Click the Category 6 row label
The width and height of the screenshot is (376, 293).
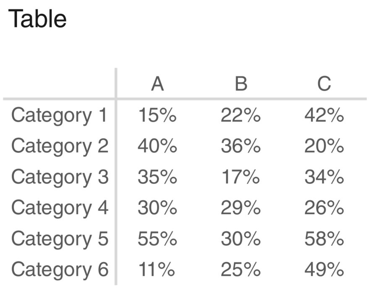coord(60,270)
